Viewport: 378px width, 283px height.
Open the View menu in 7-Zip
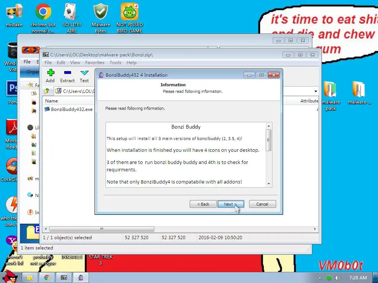(75, 63)
